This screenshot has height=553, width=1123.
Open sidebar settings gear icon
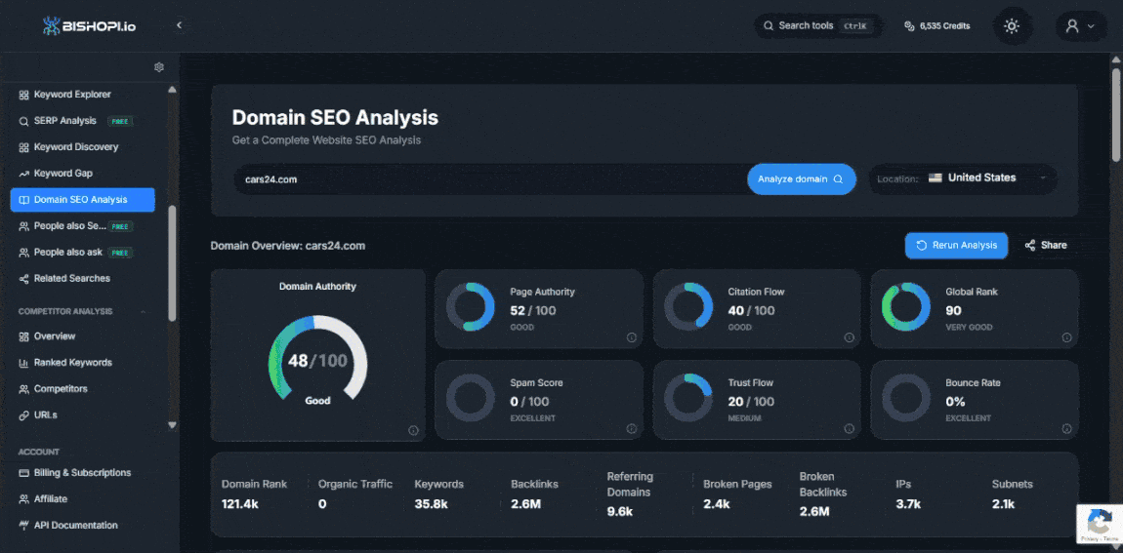point(159,67)
